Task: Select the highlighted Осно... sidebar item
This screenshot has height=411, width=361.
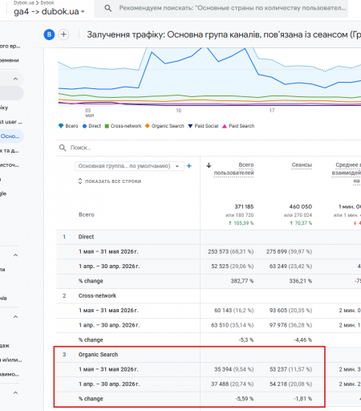Action: click(x=10, y=136)
